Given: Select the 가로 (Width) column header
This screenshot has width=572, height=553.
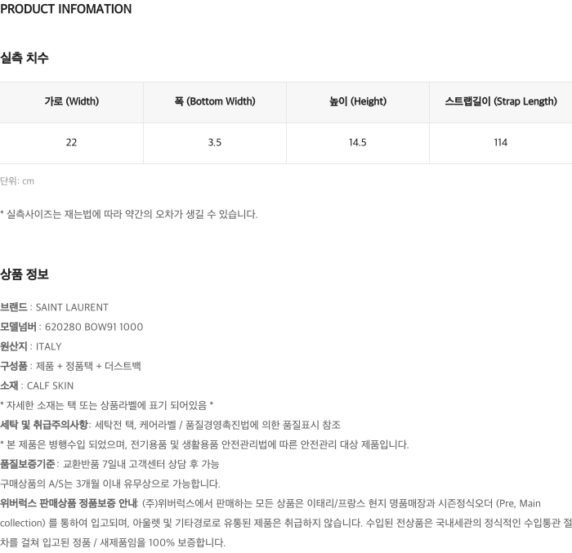Looking at the screenshot, I should (x=71, y=102).
